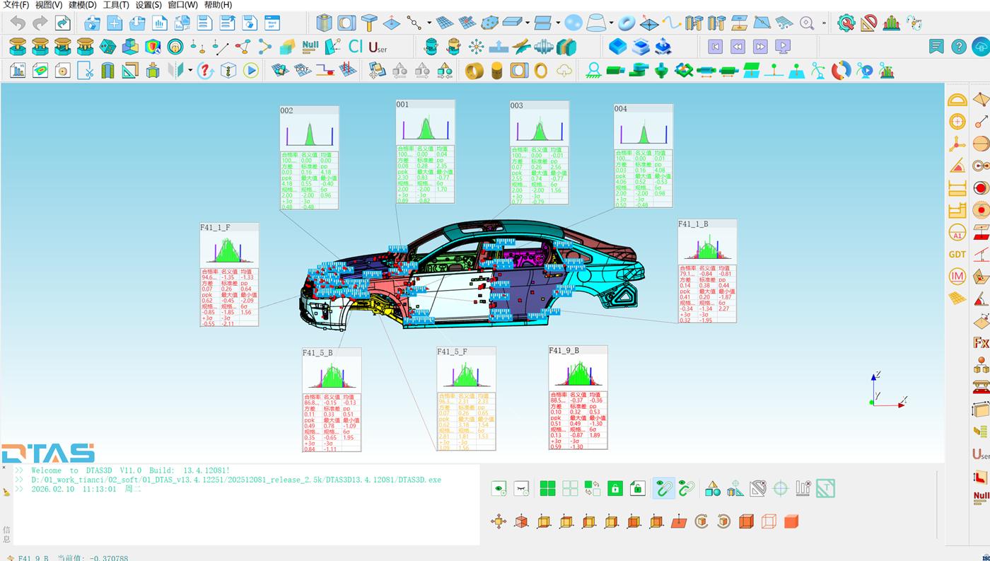Expand dropdown next to the truncated cone icon

[611, 23]
